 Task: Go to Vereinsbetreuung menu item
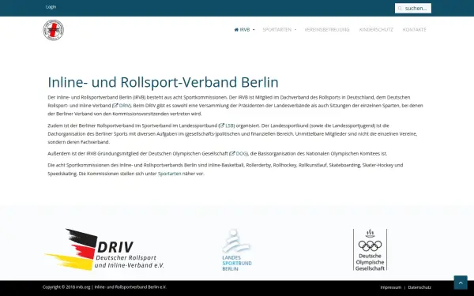point(327,30)
